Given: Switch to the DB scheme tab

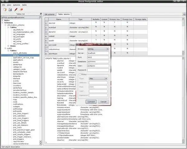Looking at the screenshot, I should [x=50, y=14].
